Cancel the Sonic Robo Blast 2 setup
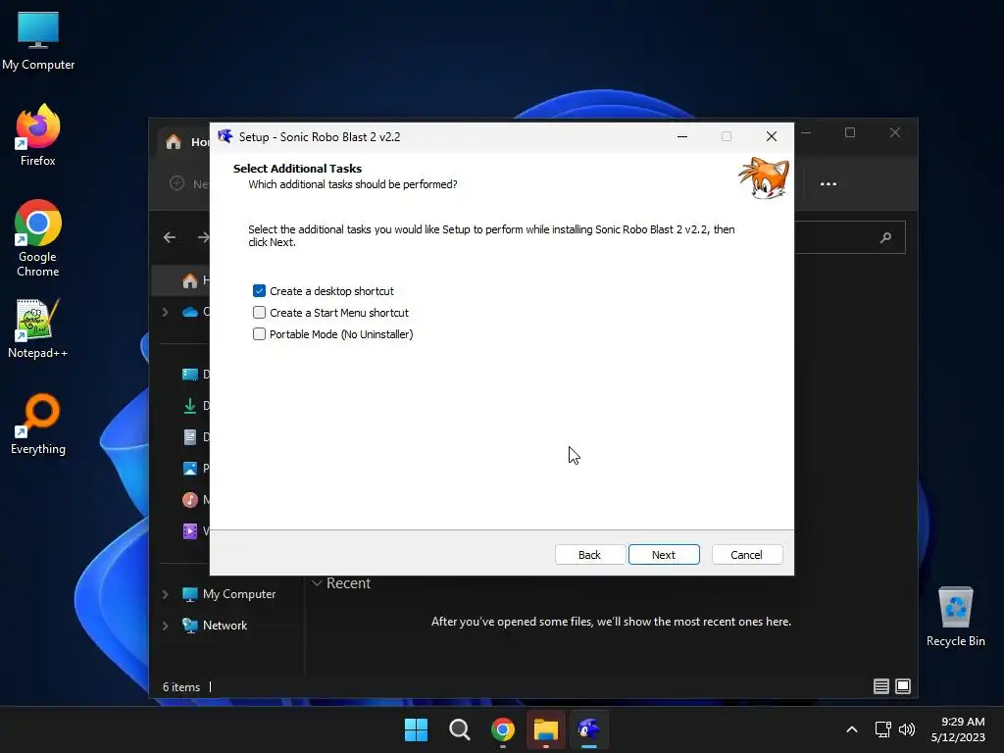 coord(746,555)
